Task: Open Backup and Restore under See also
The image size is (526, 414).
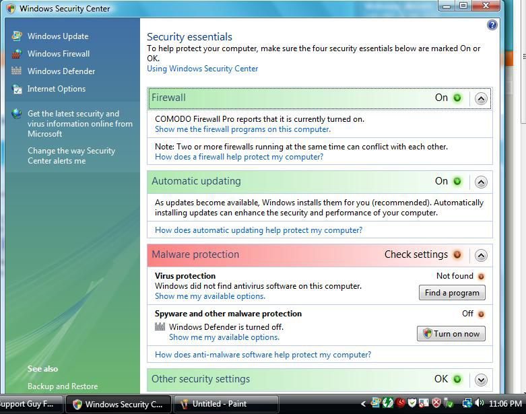Action: pos(63,386)
